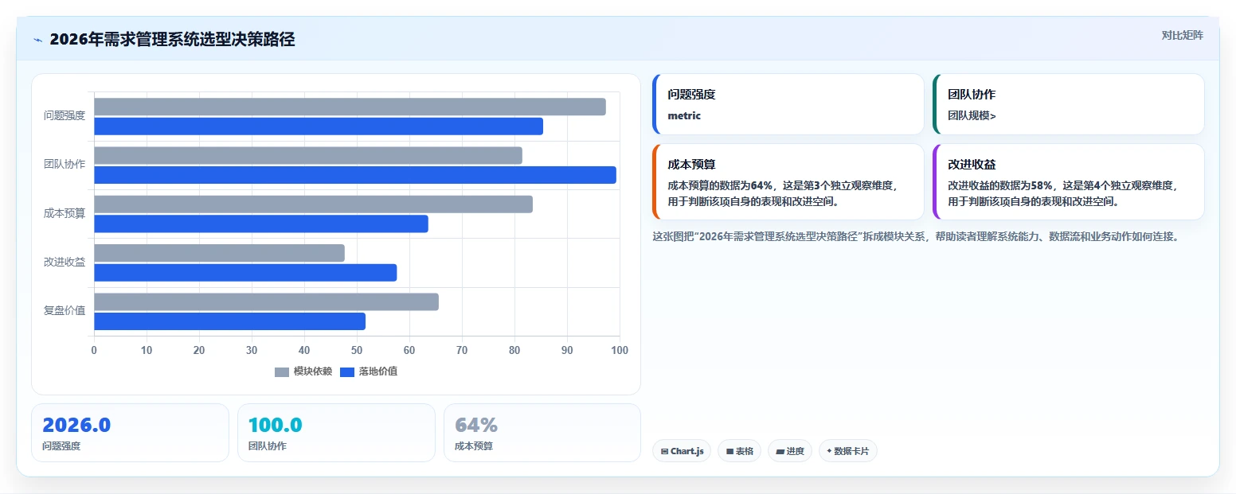Click the 团队协作 y-axis label
Viewport: 1236px width, 494px height.
click(65, 165)
